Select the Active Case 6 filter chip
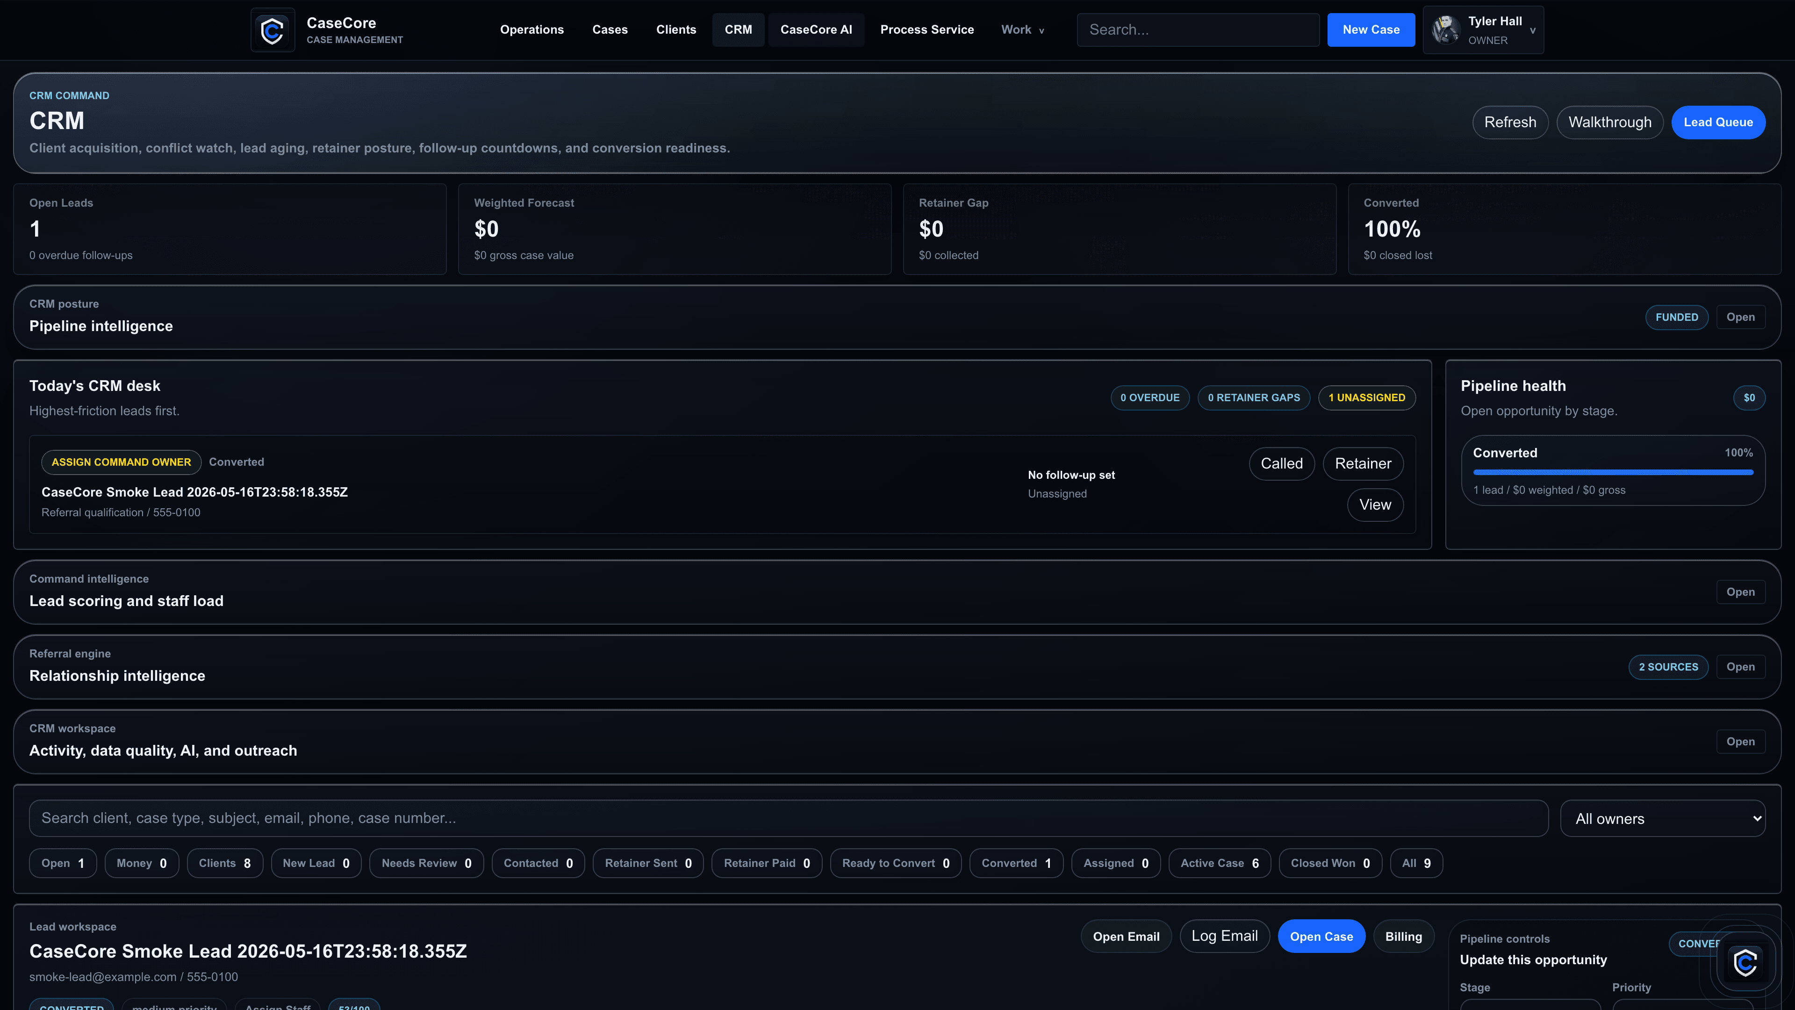This screenshot has width=1795, height=1010. tap(1220, 864)
